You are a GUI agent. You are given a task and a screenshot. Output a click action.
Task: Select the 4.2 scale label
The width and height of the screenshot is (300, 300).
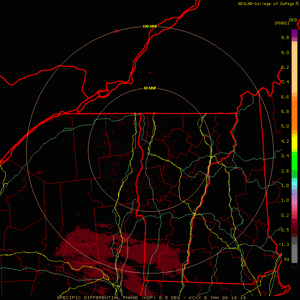pos(285,141)
